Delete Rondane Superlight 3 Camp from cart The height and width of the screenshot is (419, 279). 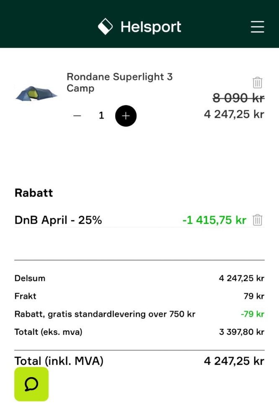tap(258, 83)
